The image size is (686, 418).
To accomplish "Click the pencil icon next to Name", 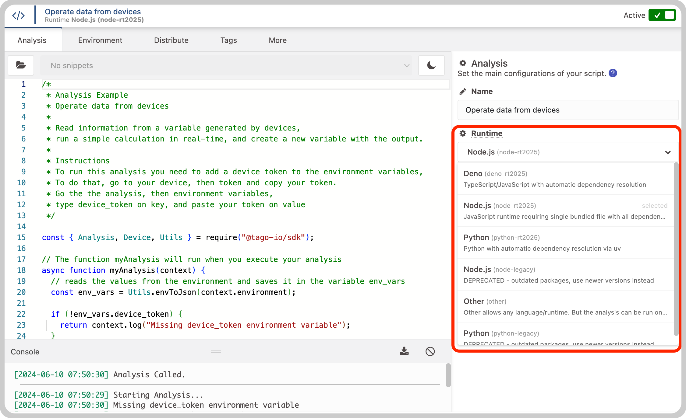I will click(x=463, y=91).
